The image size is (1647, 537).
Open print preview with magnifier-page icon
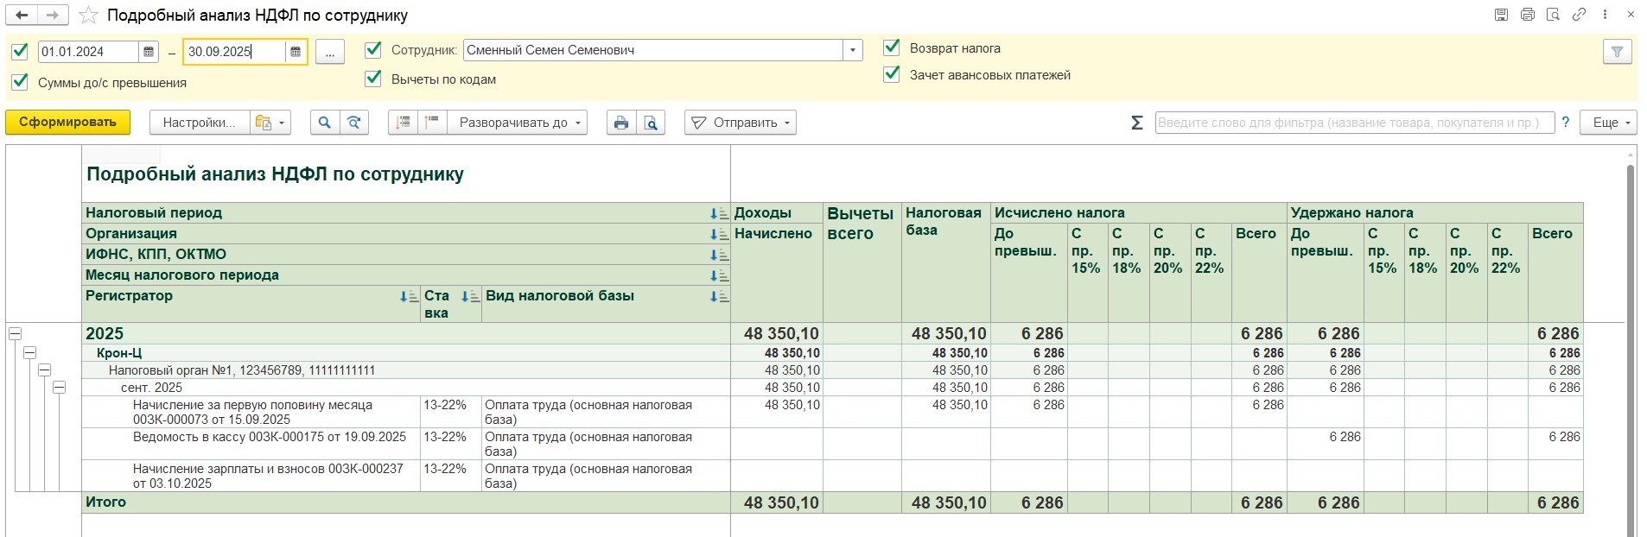pos(651,123)
